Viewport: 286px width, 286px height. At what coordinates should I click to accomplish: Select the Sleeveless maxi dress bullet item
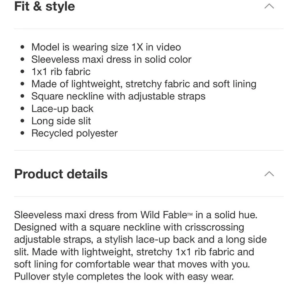[112, 59]
